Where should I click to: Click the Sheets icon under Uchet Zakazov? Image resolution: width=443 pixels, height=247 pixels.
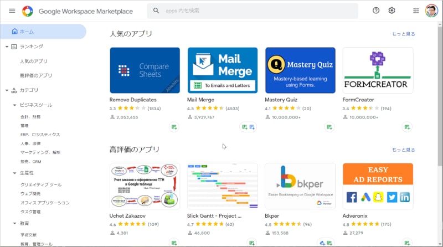[x=174, y=243]
